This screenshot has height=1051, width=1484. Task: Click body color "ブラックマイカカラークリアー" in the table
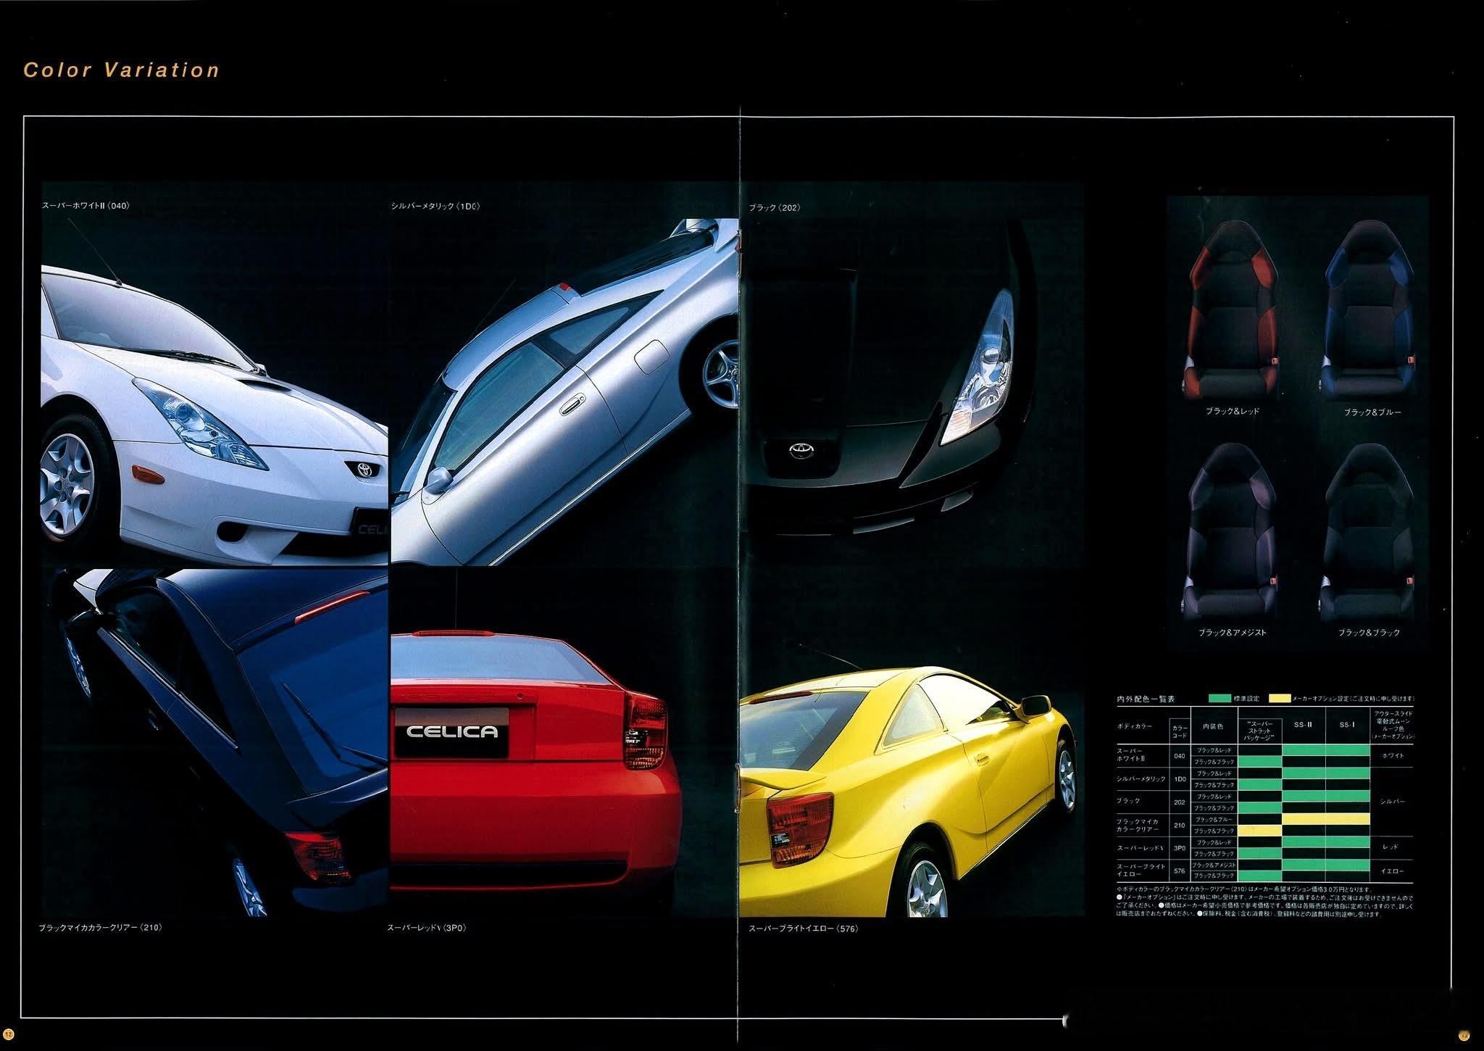pos(1138,825)
